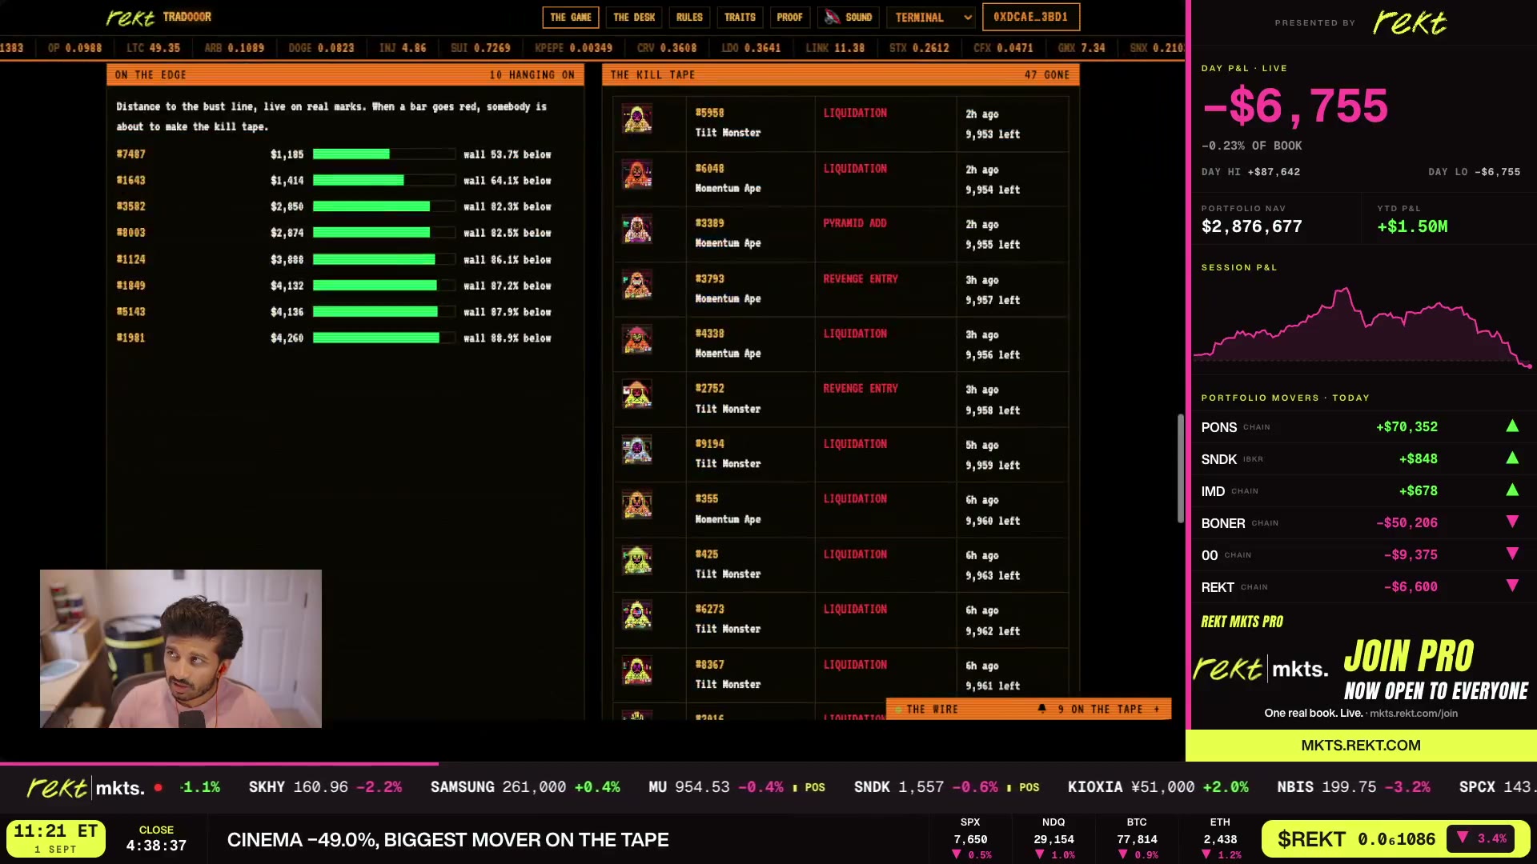Click avatar icon for #8367 Tilt Monster
Viewport: 1537px width, 864px height.
[637, 672]
